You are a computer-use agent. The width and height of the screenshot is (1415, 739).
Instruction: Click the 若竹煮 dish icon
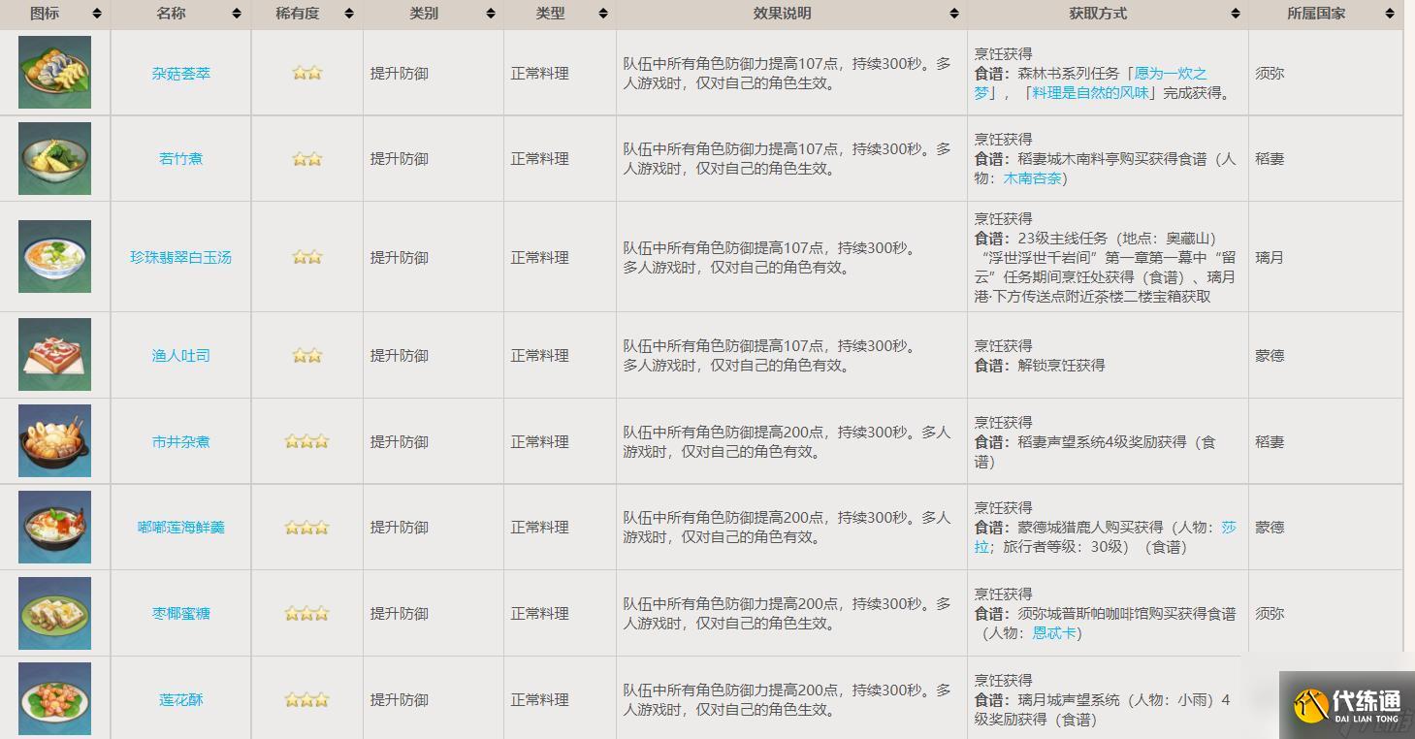point(54,158)
